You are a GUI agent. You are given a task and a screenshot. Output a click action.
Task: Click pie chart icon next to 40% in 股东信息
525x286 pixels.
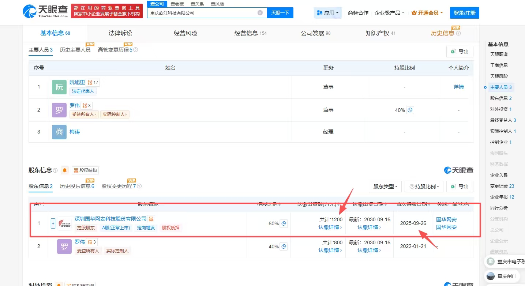point(284,247)
